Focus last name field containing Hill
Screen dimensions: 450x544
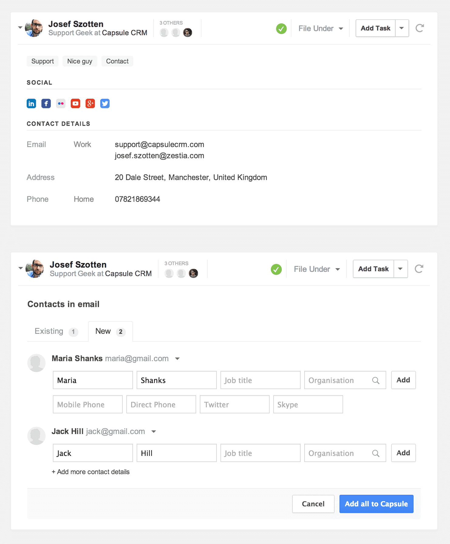[x=177, y=453]
